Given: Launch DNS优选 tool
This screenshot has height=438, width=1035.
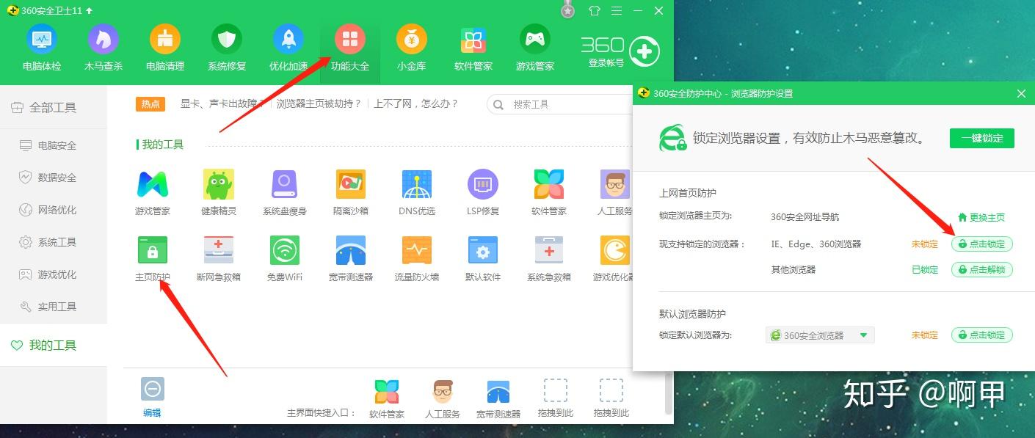Looking at the screenshot, I should 417,194.
